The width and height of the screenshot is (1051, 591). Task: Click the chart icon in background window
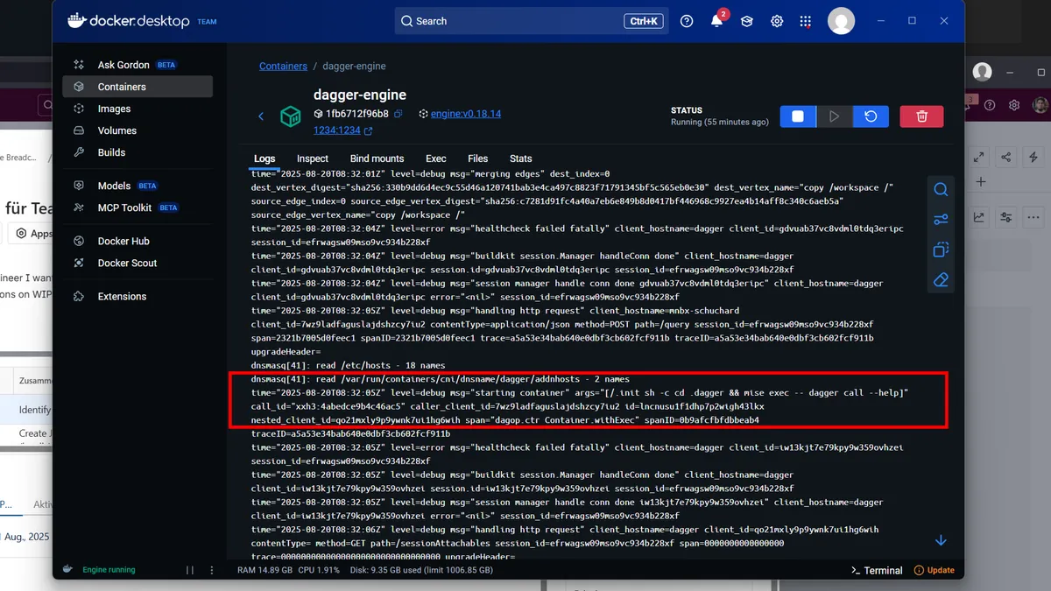coord(979,217)
